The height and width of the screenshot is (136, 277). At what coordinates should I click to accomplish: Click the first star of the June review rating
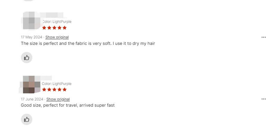(44, 89)
